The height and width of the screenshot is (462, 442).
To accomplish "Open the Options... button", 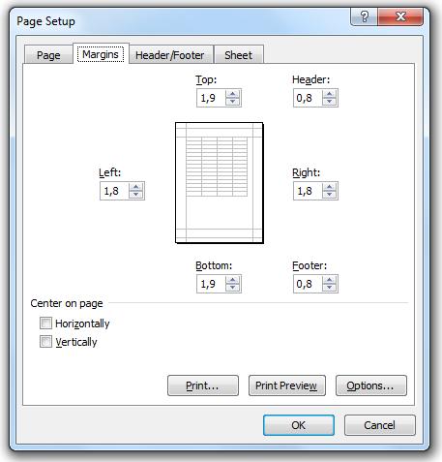I will coord(371,385).
